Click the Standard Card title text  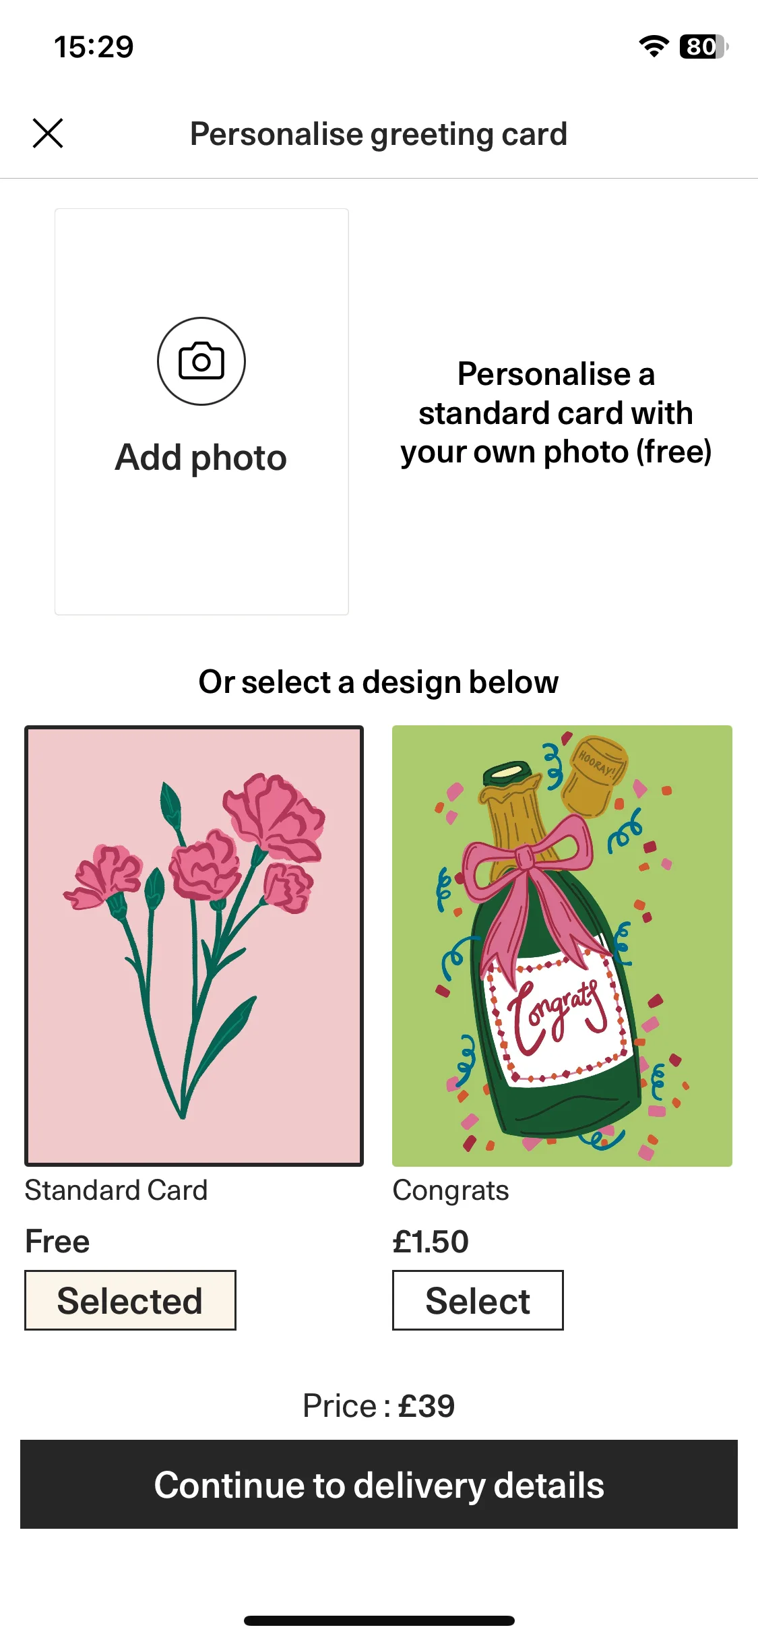click(x=116, y=1190)
